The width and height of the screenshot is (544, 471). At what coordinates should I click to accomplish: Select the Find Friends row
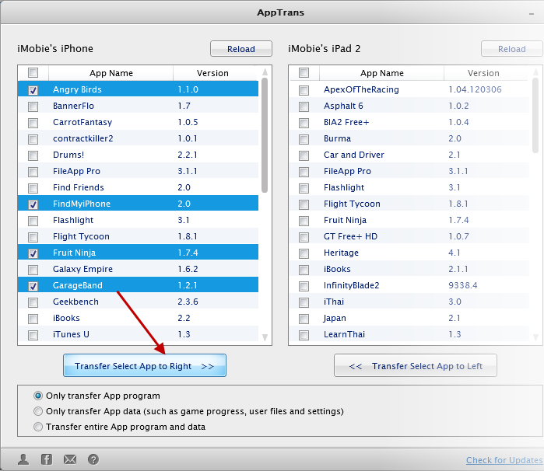tap(138, 187)
